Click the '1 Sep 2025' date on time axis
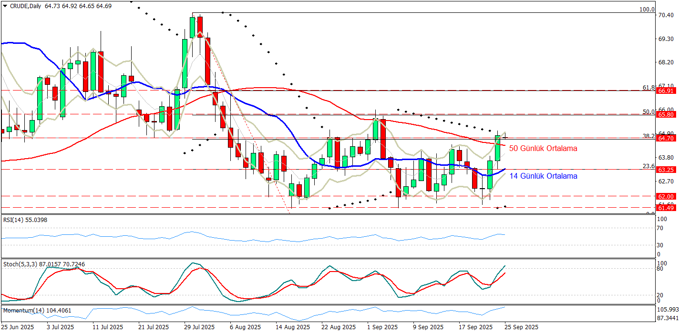The width and height of the screenshot is (679, 333). coord(382,327)
